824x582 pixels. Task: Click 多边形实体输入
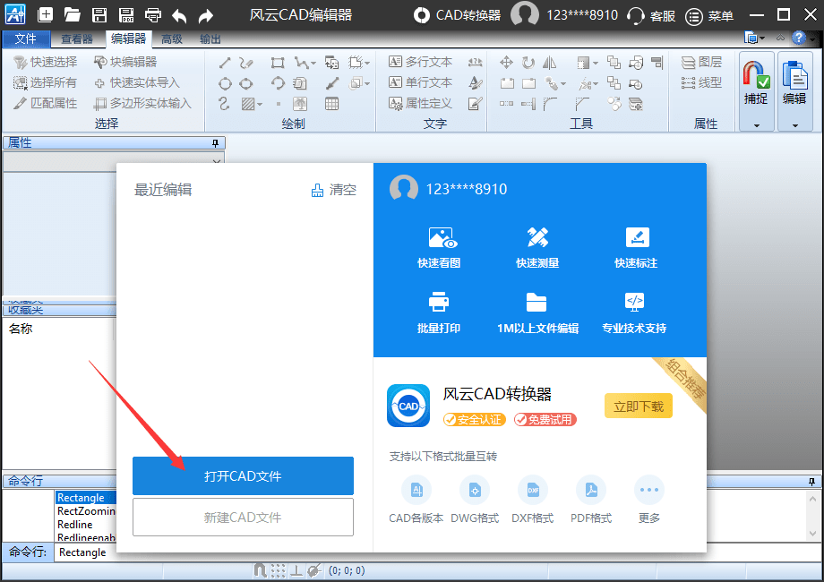coord(142,103)
